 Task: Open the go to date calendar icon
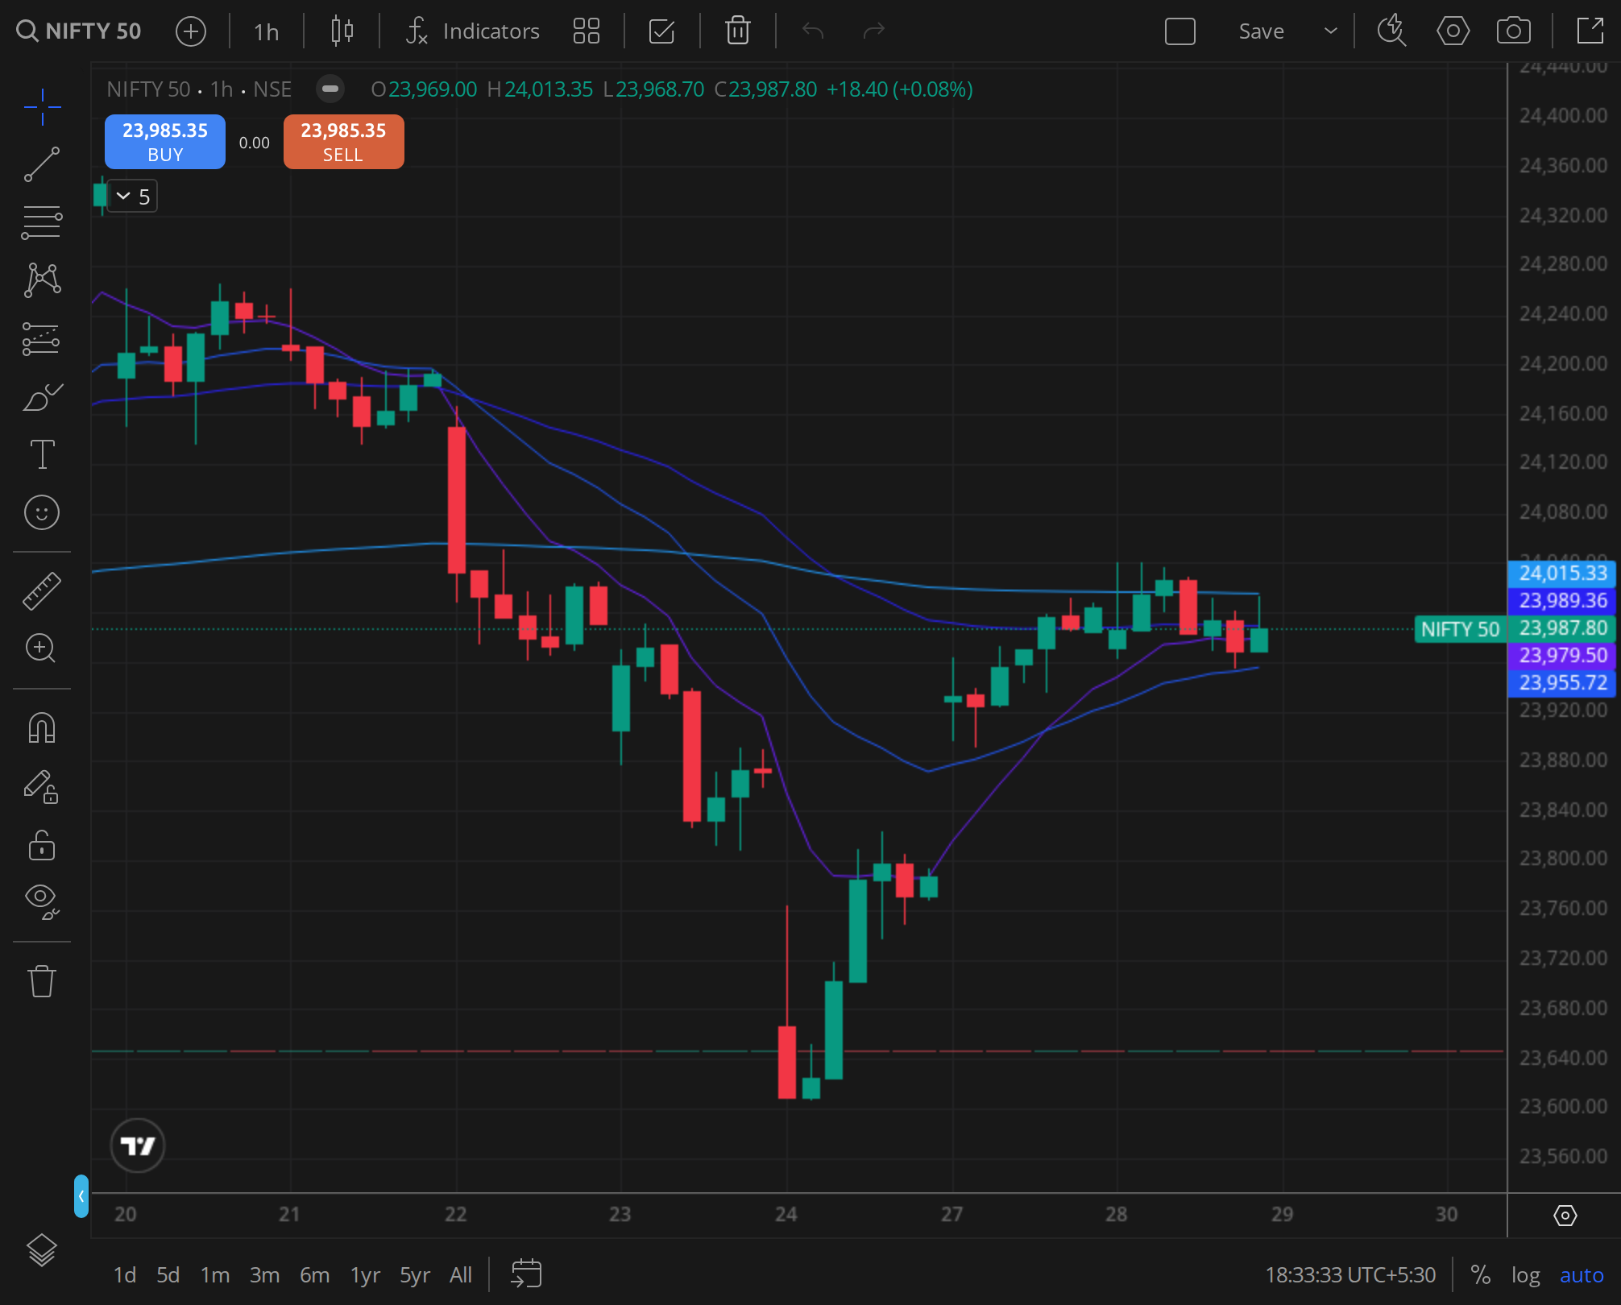(526, 1274)
